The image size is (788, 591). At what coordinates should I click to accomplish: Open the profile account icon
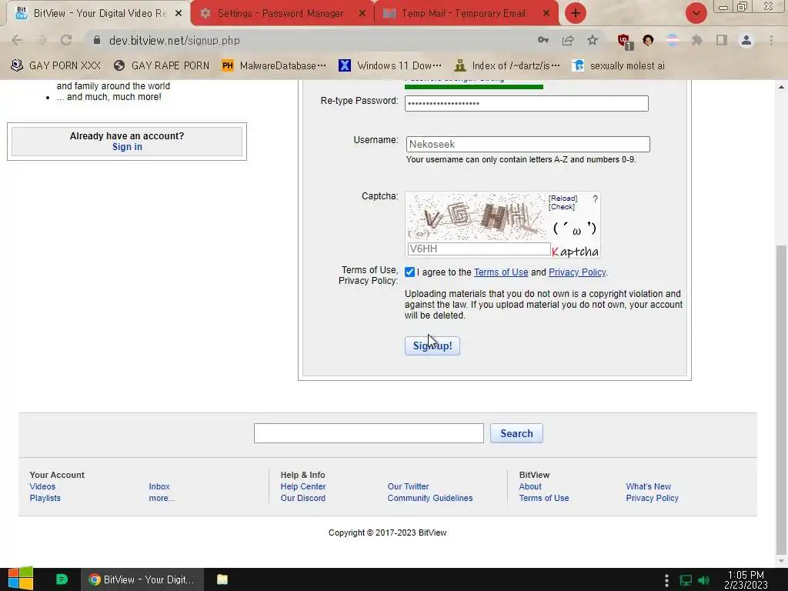(x=746, y=40)
